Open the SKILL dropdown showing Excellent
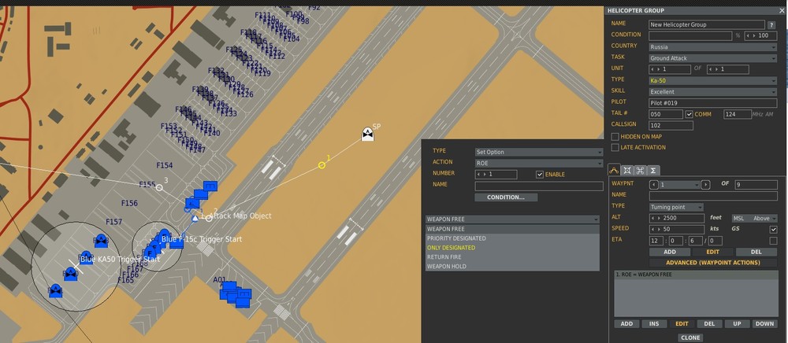 click(x=712, y=92)
